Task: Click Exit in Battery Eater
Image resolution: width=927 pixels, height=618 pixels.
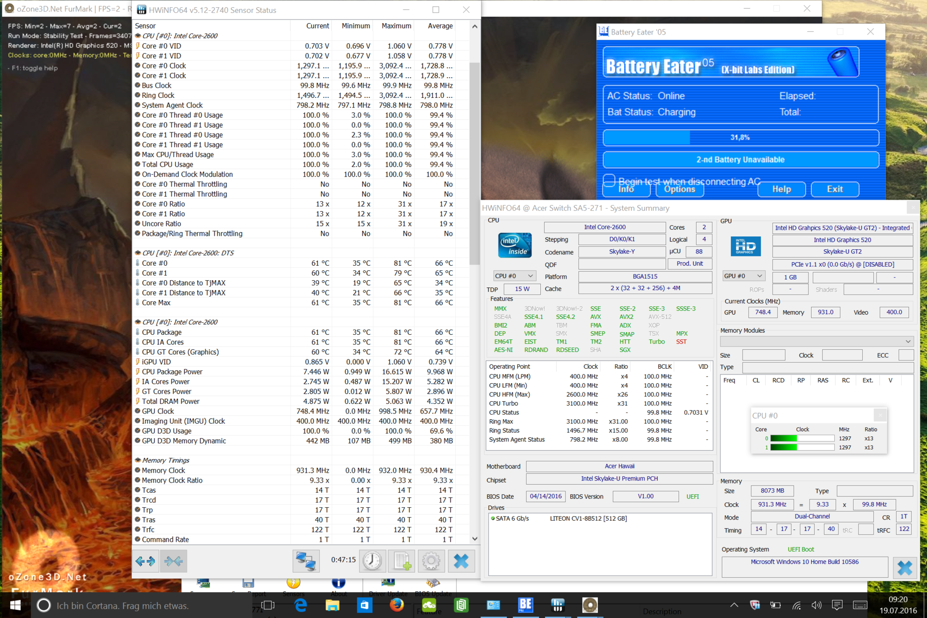Action: 835,189
